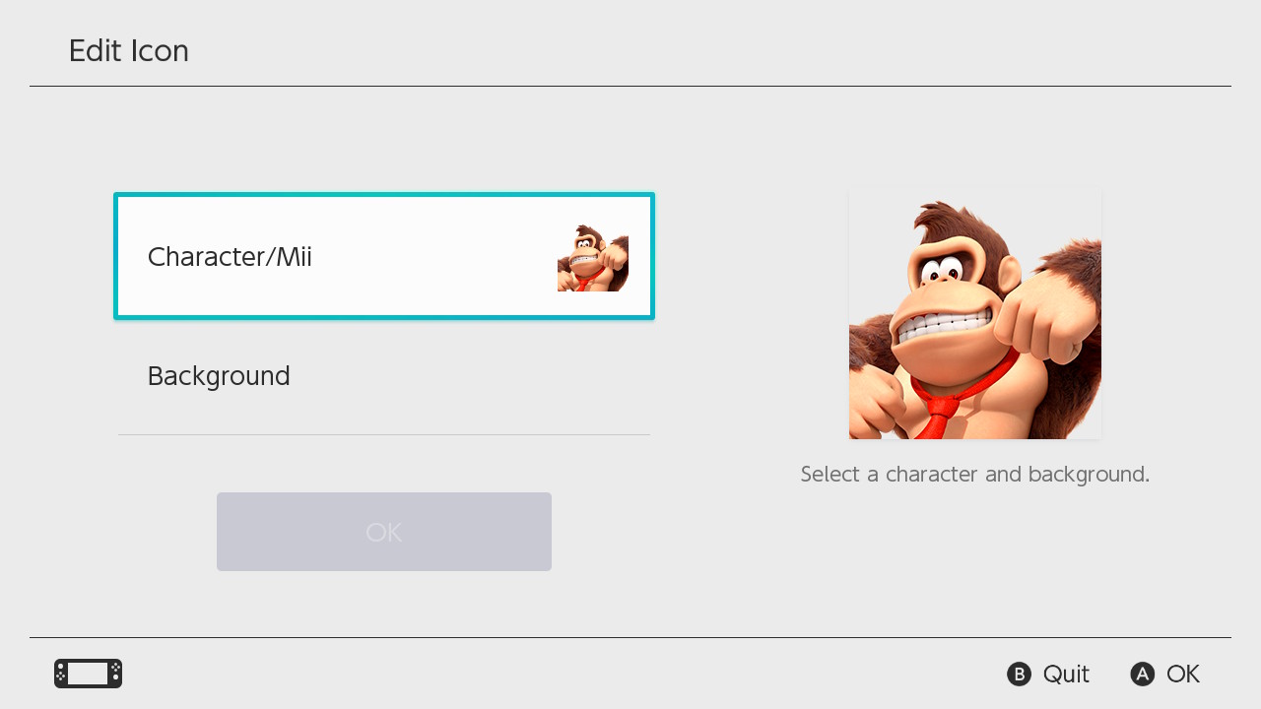Click the OK label beside A icon
This screenshot has width=1261, height=709.
click(x=1183, y=675)
